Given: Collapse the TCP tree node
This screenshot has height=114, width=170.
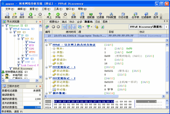Looking at the screenshot, I should (18, 39).
